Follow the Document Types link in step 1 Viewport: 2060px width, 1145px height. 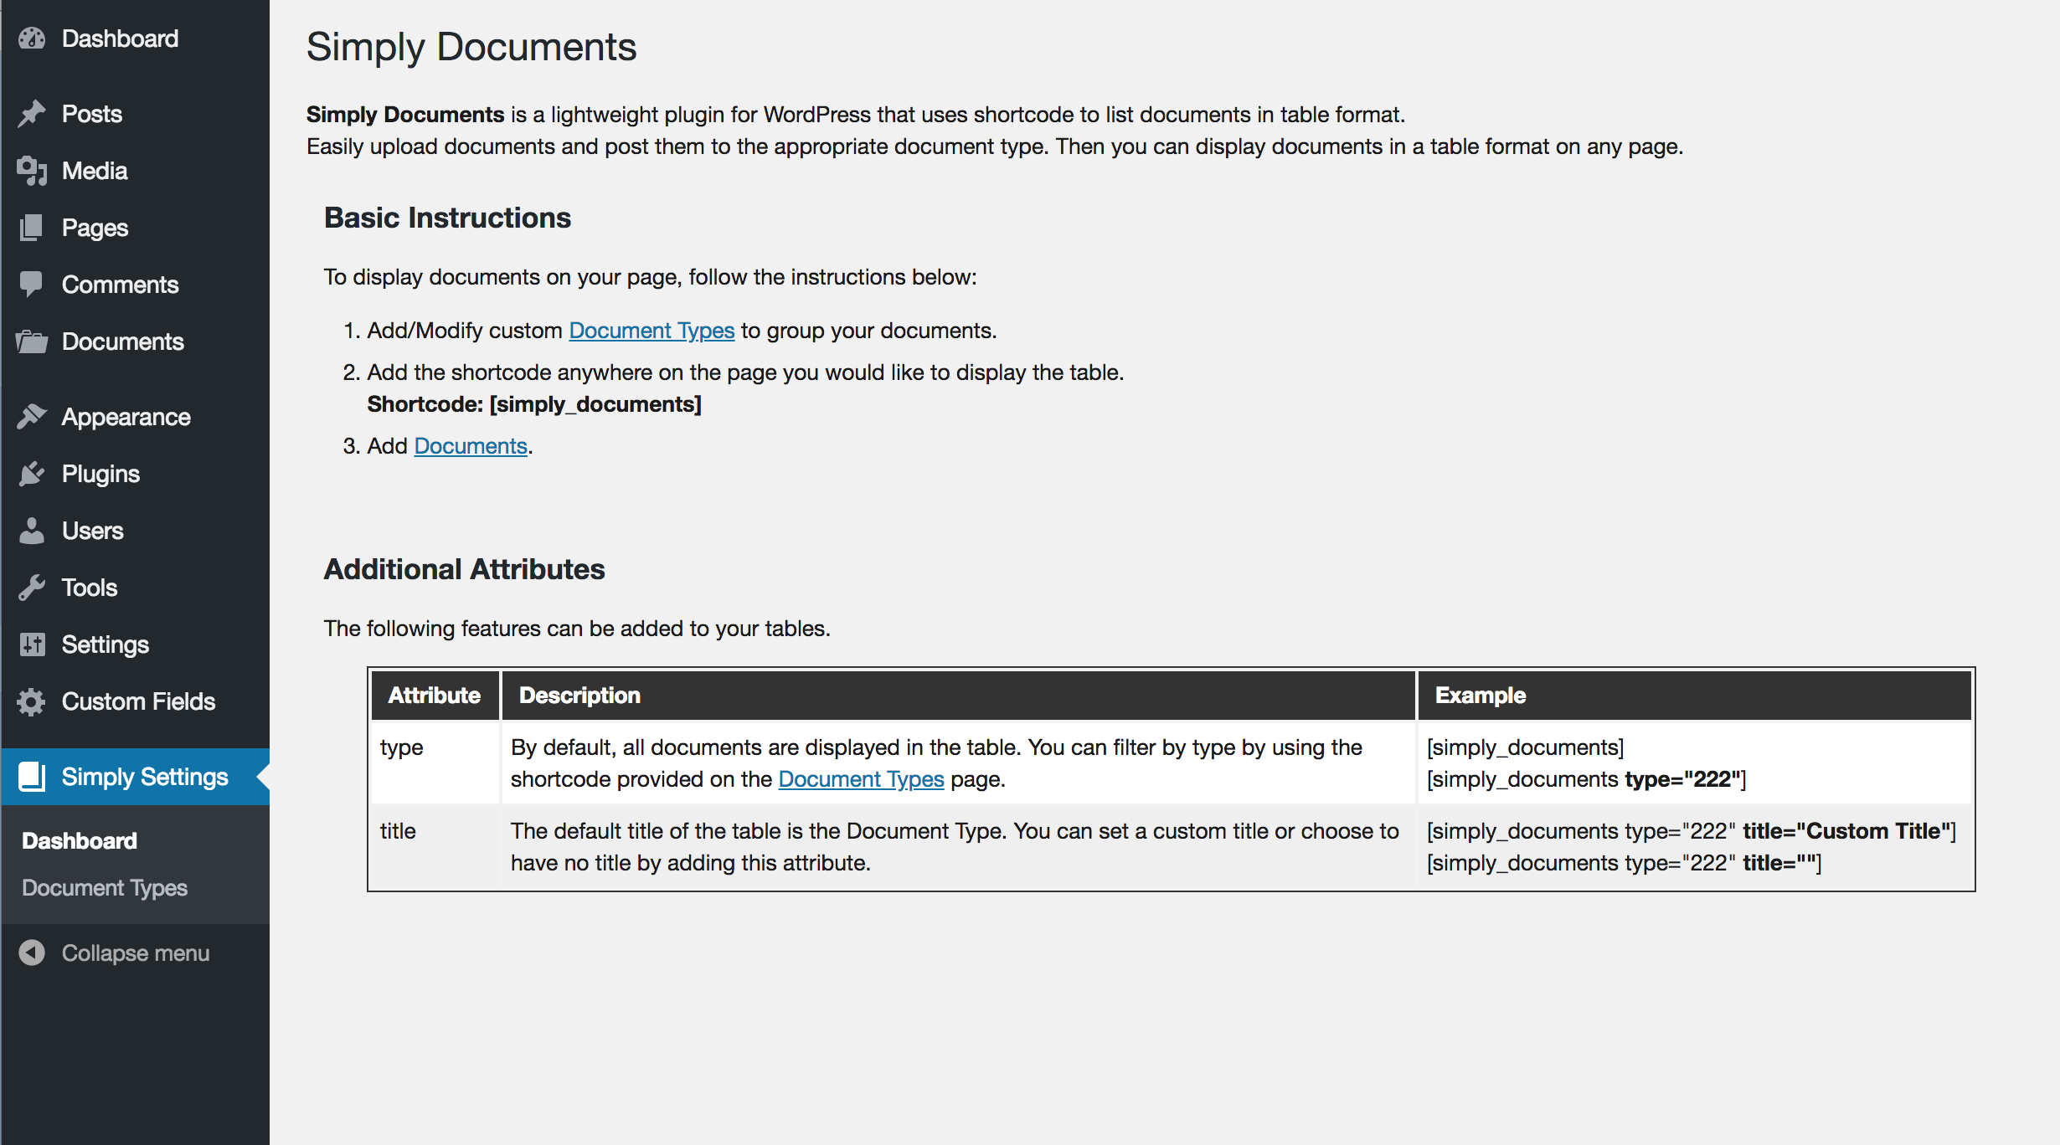point(651,331)
